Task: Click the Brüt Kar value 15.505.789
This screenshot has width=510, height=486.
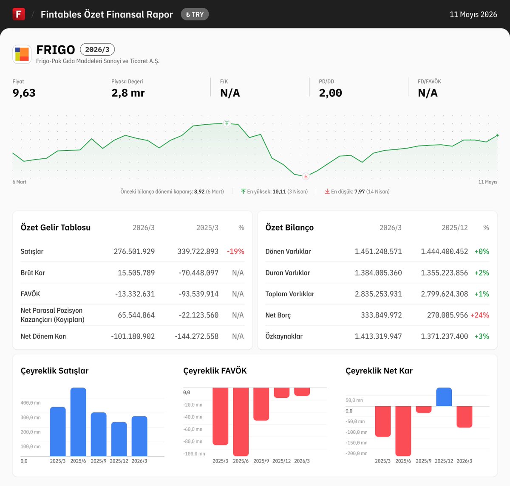Action: coord(136,273)
